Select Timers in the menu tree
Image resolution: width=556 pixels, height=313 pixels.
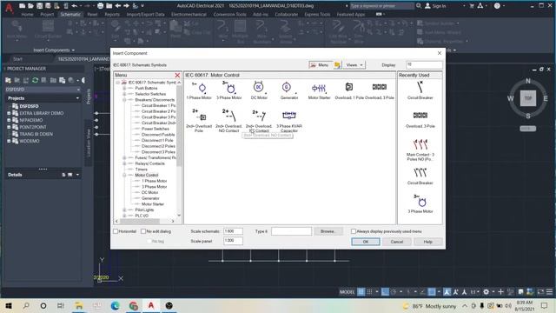141,170
